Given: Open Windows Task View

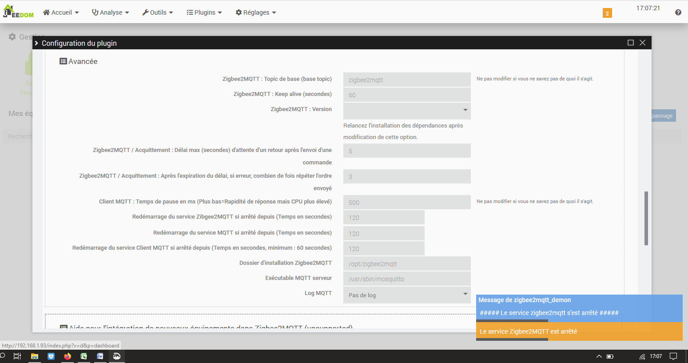Looking at the screenshot, I should [x=17, y=356].
